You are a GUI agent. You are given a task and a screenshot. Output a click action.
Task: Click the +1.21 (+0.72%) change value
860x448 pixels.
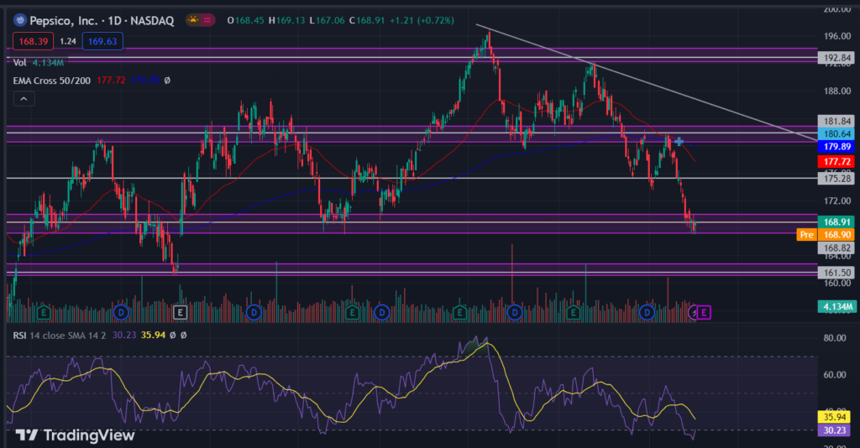[422, 20]
